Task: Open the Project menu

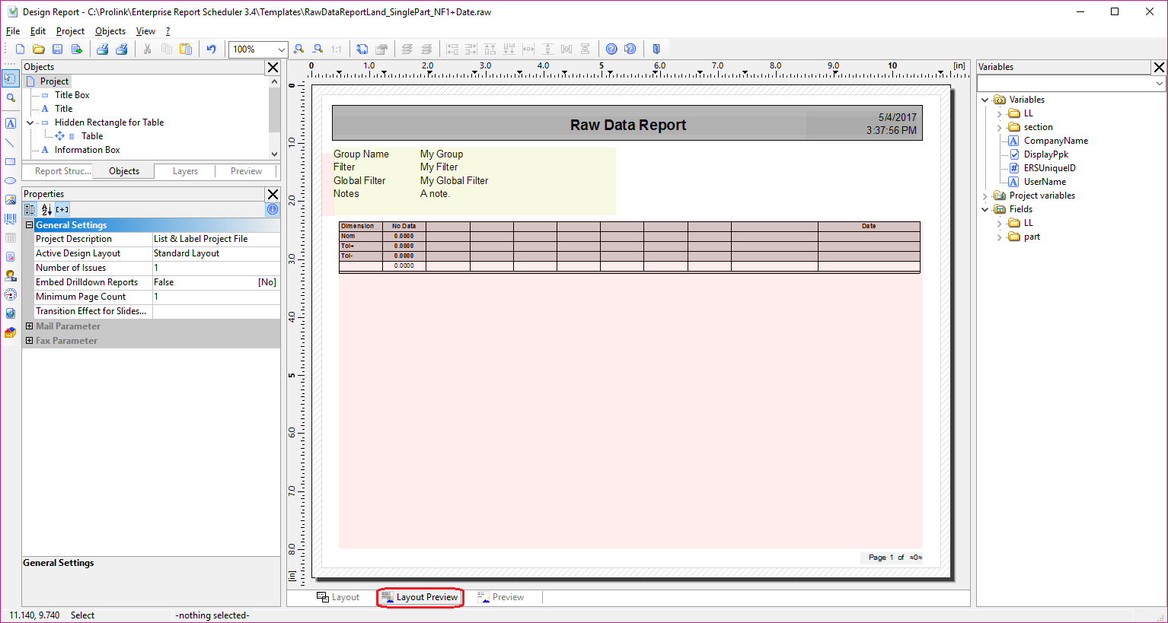Action: click(x=70, y=31)
